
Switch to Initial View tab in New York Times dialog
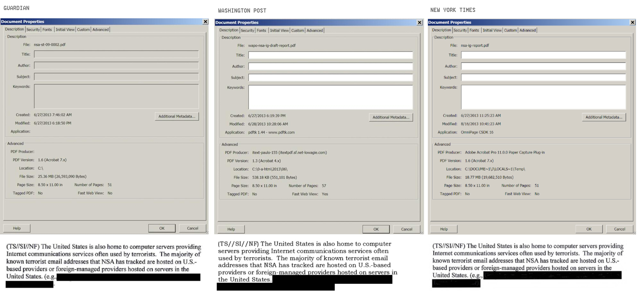pyautogui.click(x=492, y=30)
